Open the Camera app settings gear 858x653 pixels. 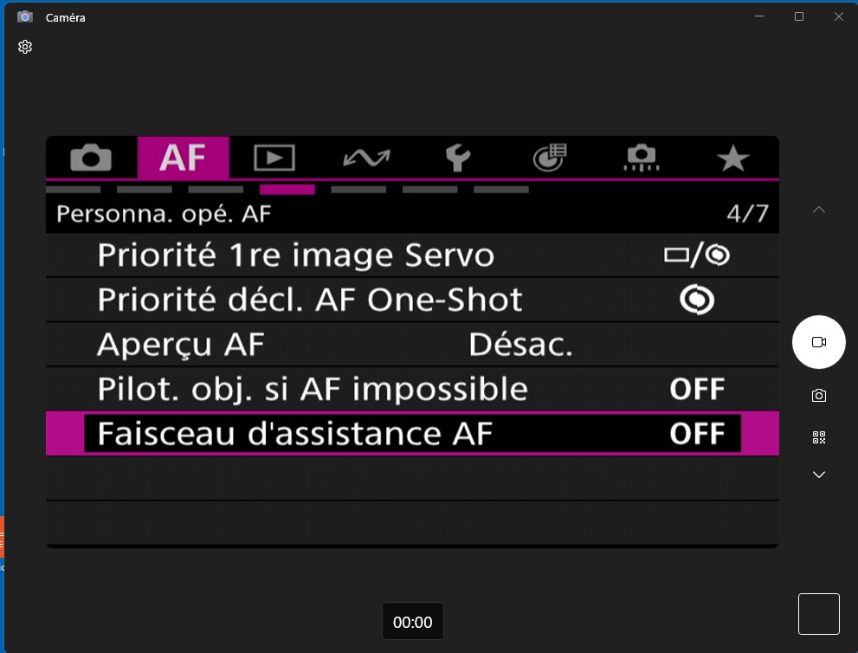(25, 47)
